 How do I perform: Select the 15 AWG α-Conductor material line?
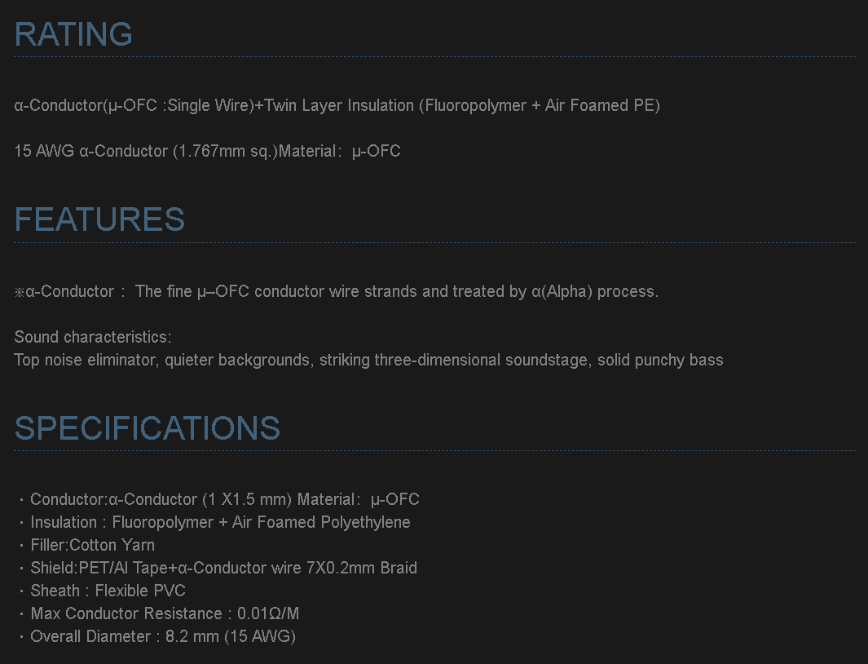pyautogui.click(x=207, y=151)
